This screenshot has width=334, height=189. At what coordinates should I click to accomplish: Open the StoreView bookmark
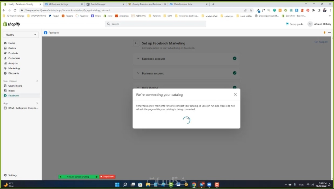(294, 16)
